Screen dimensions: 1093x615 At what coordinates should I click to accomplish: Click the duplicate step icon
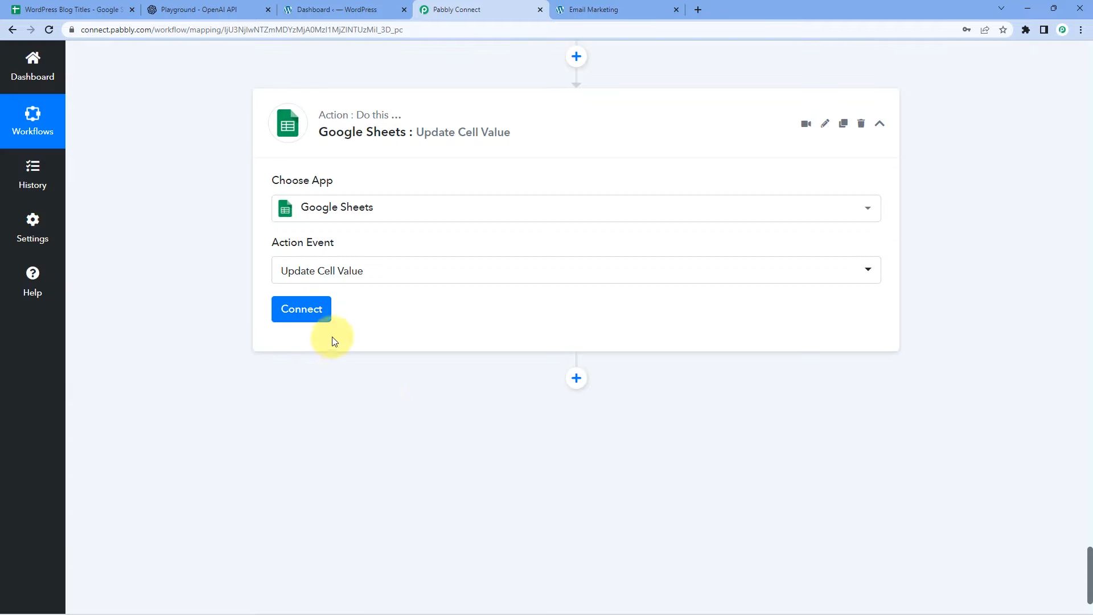[843, 124]
